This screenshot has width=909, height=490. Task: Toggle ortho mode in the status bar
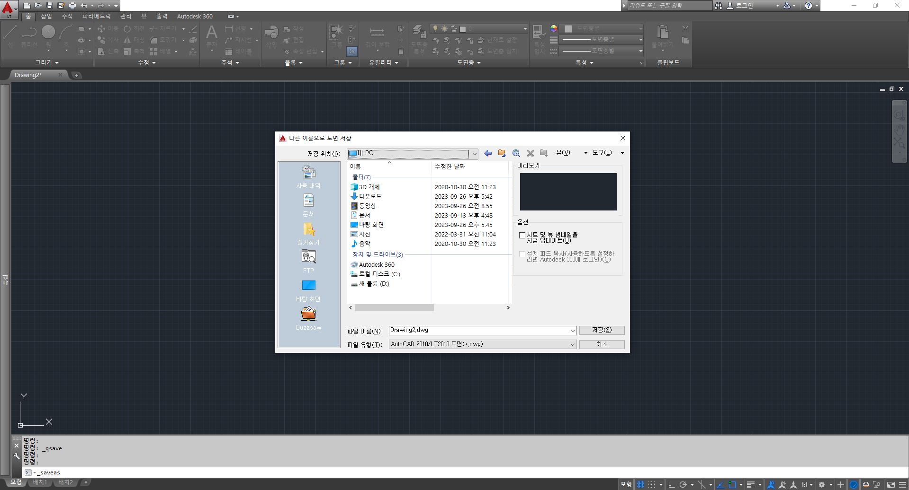(x=671, y=484)
